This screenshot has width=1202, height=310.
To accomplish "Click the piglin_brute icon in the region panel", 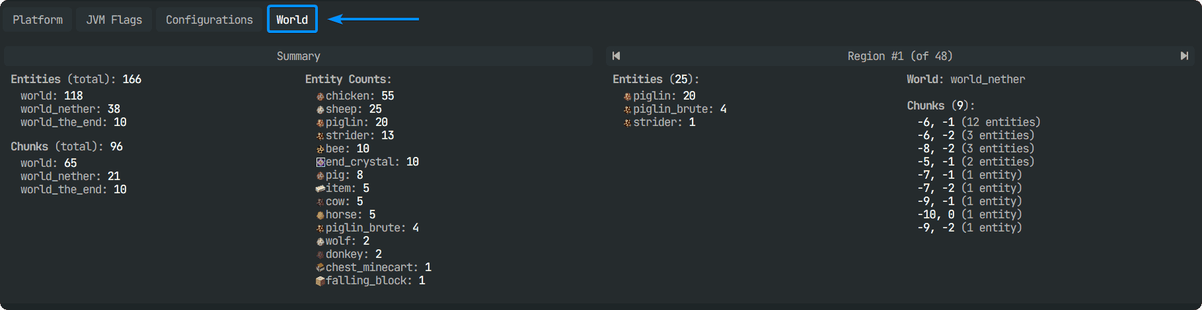I will click(628, 109).
